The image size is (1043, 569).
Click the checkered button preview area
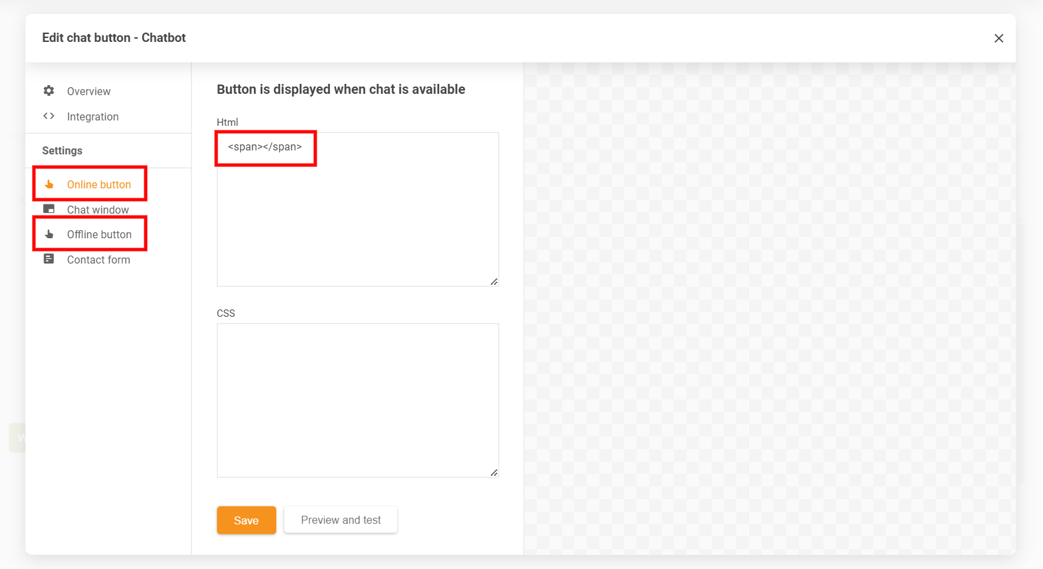click(x=769, y=307)
